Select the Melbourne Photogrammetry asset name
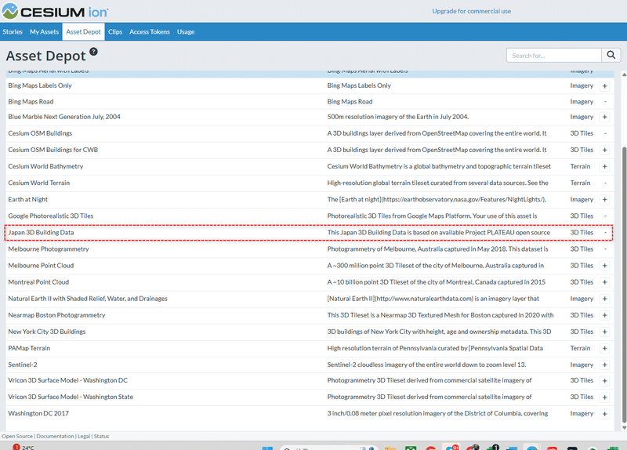 point(49,249)
